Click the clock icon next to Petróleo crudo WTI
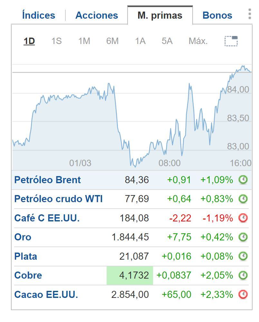 click(x=243, y=199)
